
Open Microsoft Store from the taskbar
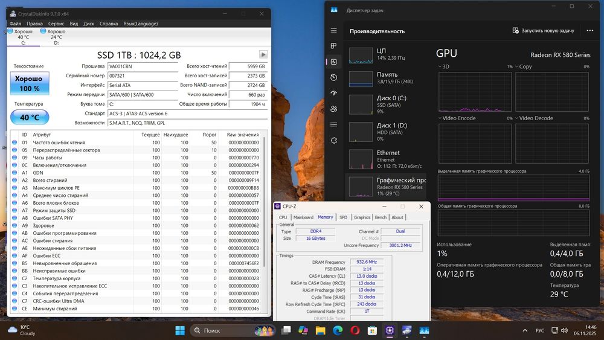coord(372,330)
